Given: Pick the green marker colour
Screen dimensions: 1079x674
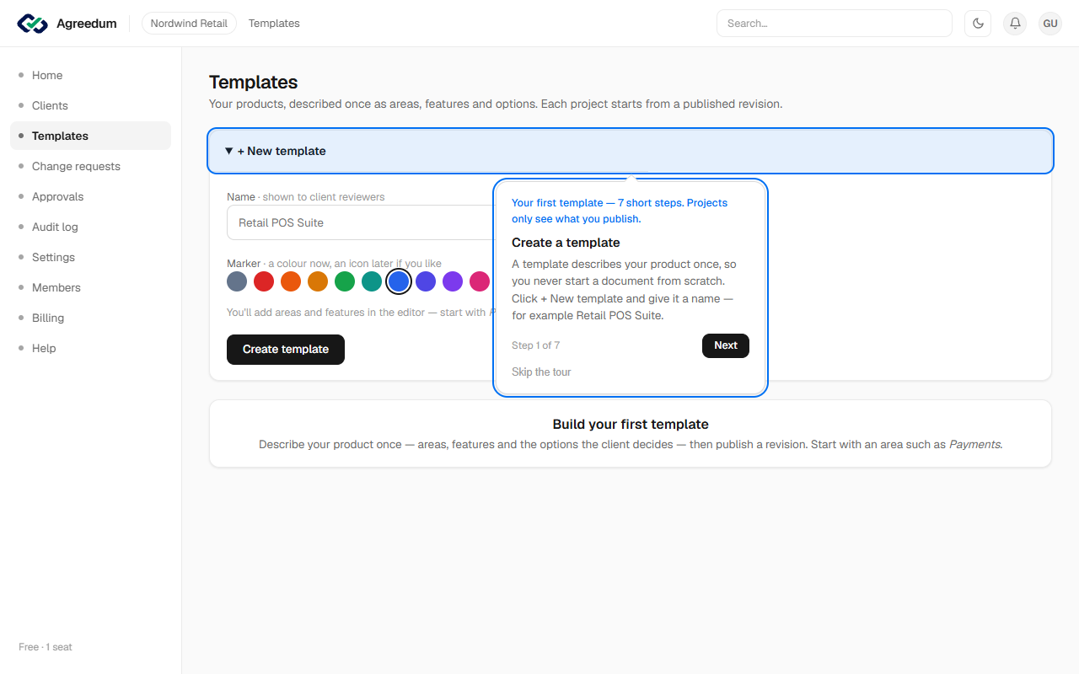Looking at the screenshot, I should (345, 281).
